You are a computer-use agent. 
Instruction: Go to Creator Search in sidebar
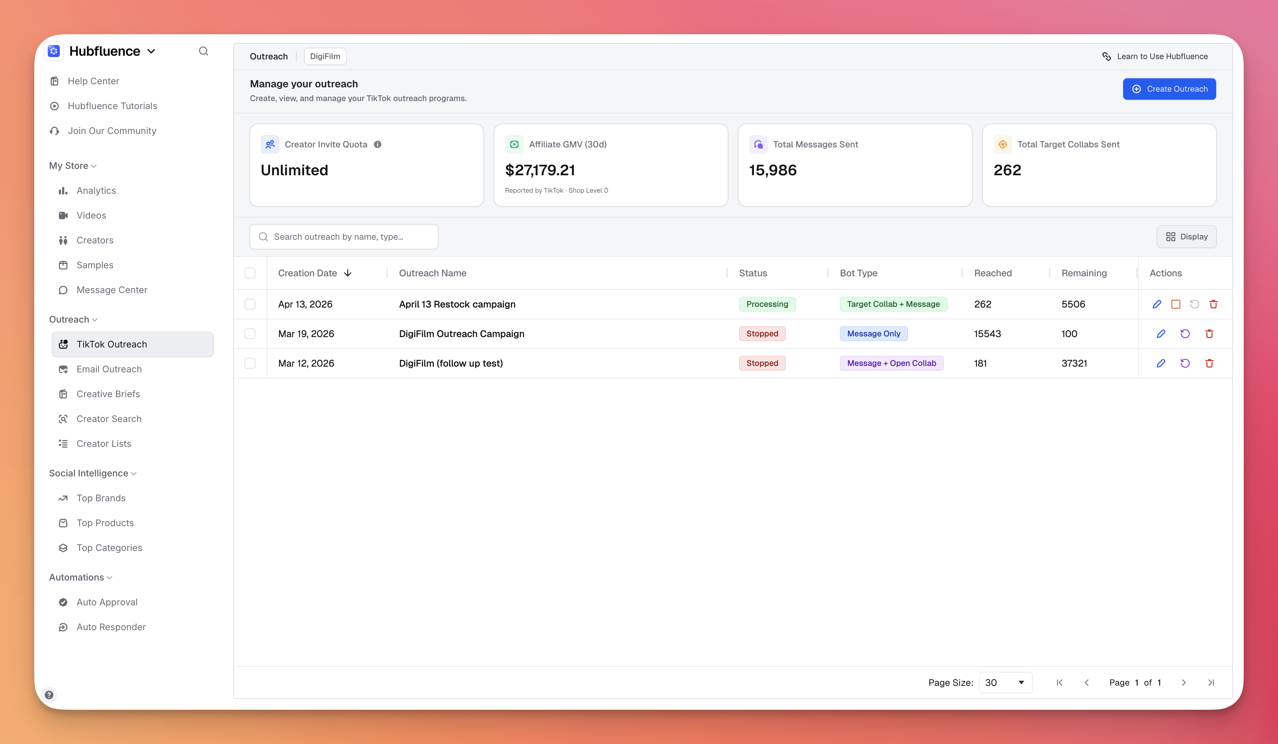tap(109, 419)
